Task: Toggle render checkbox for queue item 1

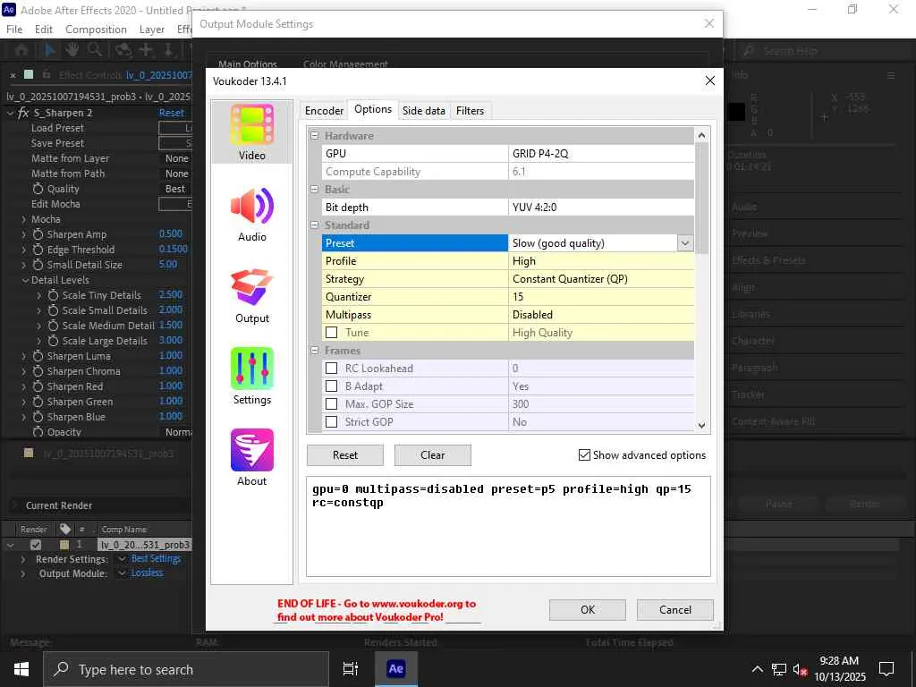Action: (36, 545)
